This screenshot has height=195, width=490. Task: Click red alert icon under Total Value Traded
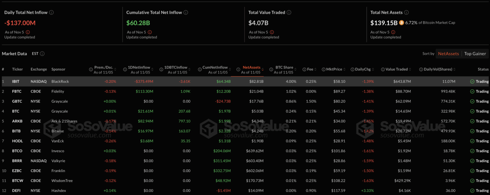[x=272, y=32]
